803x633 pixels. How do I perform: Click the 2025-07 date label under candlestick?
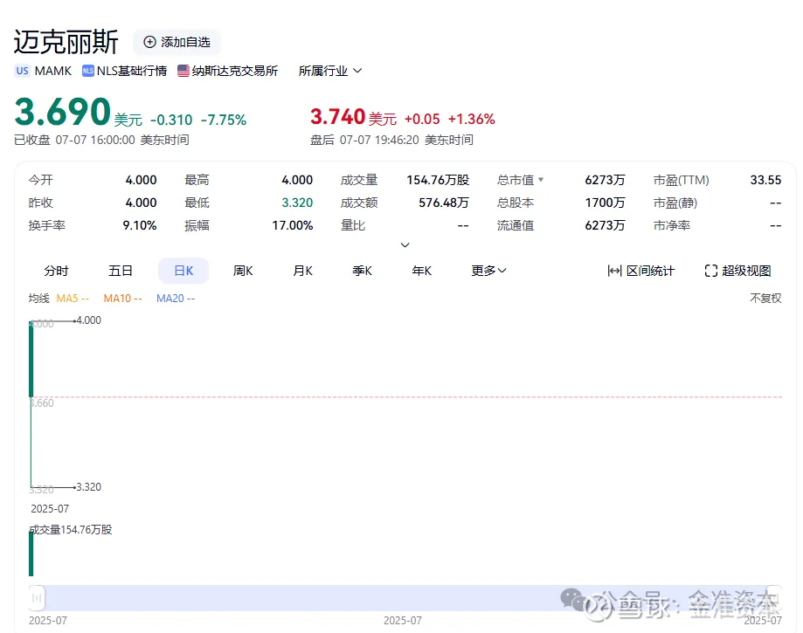pyautogui.click(x=50, y=509)
